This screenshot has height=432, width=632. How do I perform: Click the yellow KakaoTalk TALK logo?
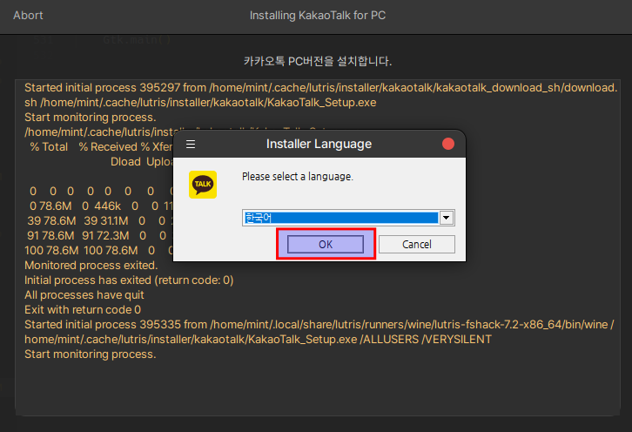coord(203,184)
